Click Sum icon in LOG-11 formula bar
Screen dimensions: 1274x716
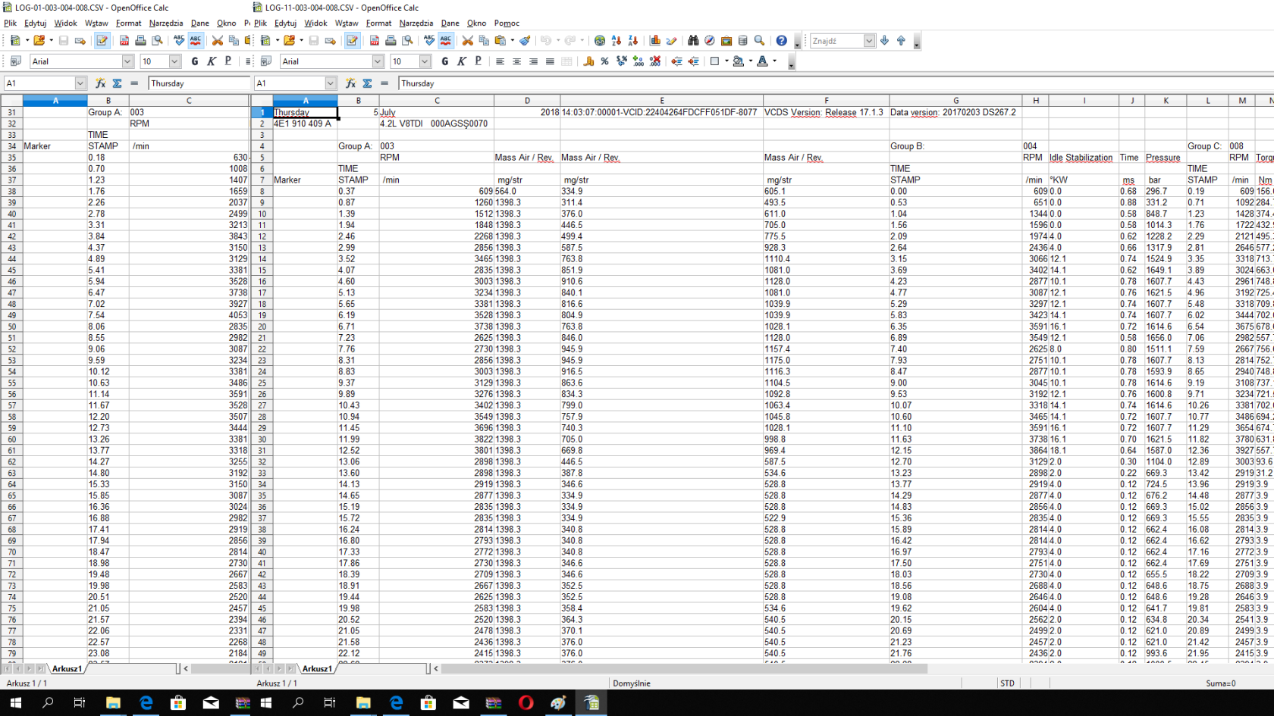[368, 83]
